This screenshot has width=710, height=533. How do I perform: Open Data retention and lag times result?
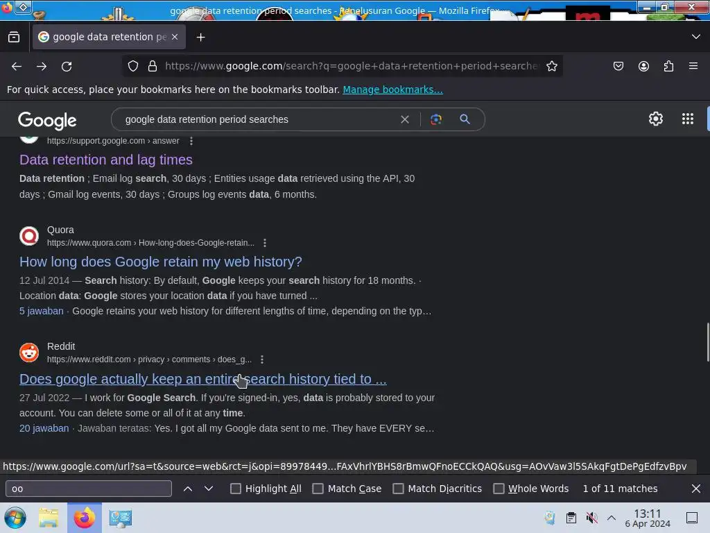pyautogui.click(x=106, y=160)
